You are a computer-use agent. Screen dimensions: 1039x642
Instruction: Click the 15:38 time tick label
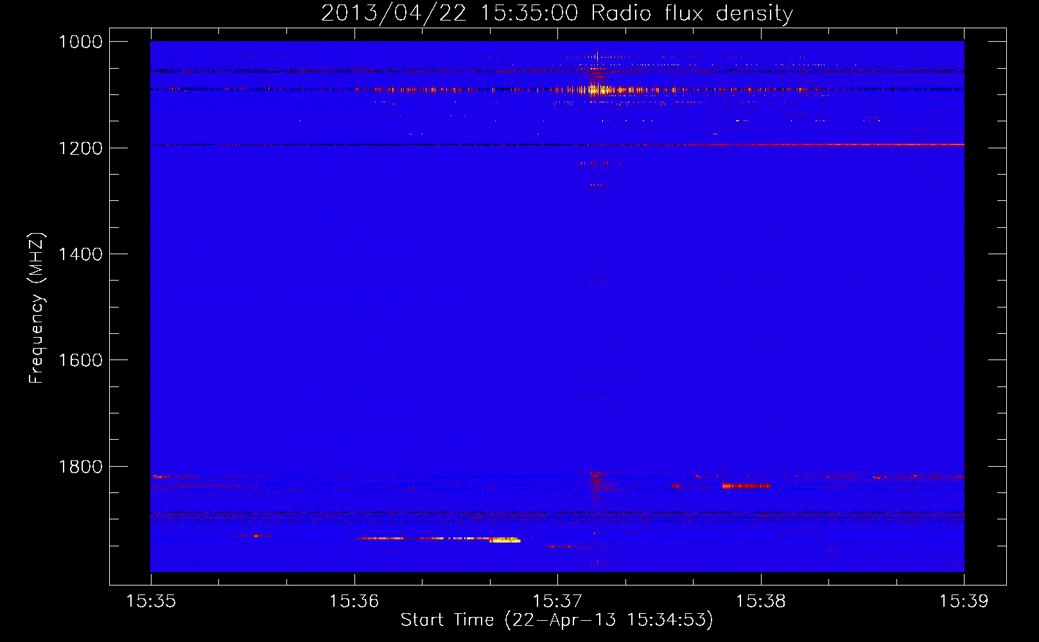pyautogui.click(x=761, y=601)
